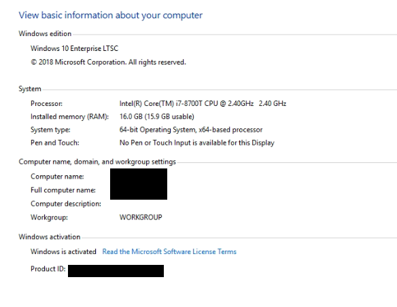Image resolution: width=397 pixels, height=307 pixels.
Task: Click the Product ID label
Action: (48, 269)
